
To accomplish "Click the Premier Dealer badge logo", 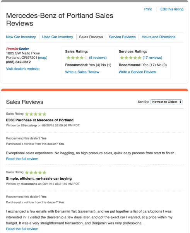I will [17, 49].
